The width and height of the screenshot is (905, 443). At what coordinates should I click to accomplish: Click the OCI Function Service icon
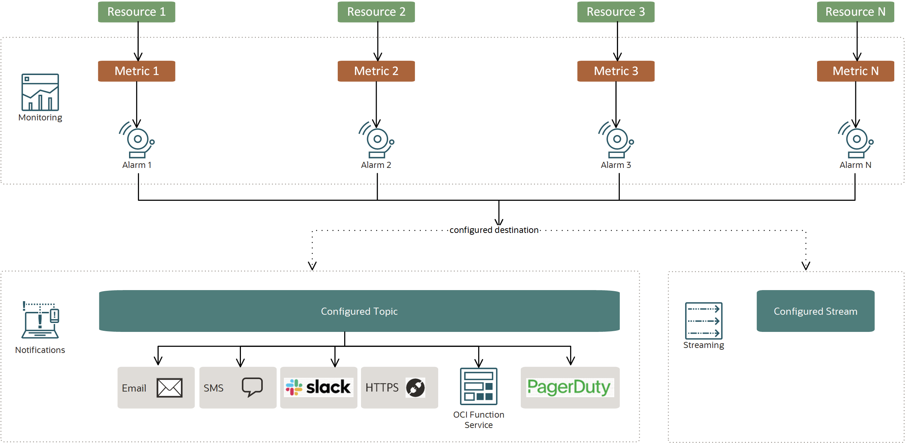[x=479, y=386]
